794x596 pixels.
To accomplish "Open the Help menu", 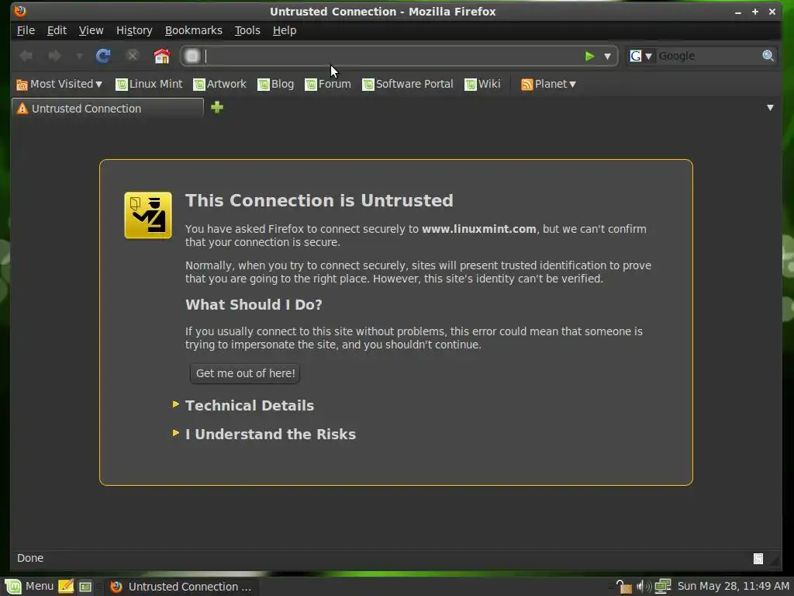I will click(285, 30).
